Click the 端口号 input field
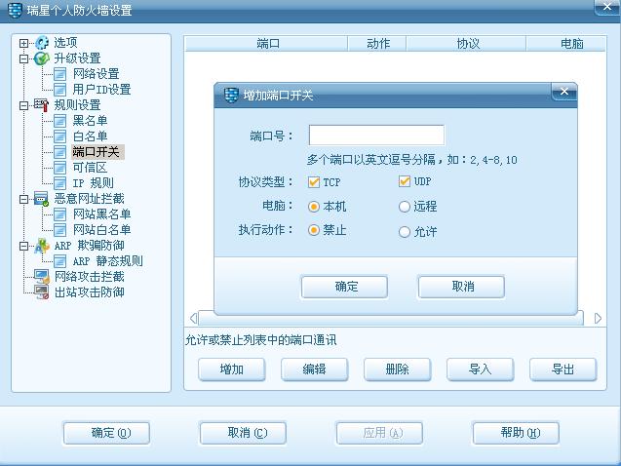 coord(376,136)
